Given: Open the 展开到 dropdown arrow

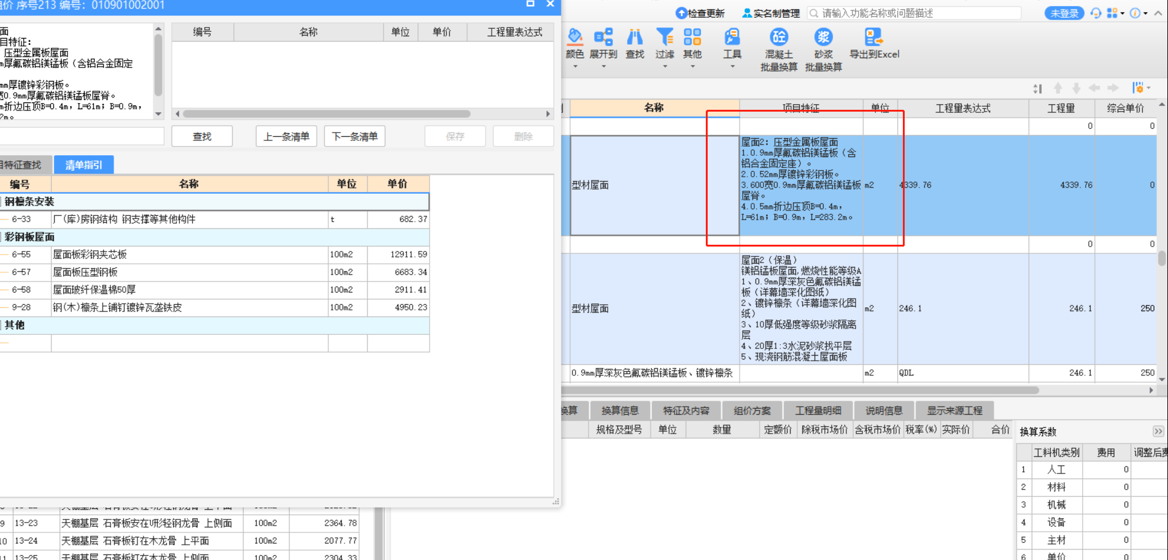Looking at the screenshot, I should (x=603, y=66).
